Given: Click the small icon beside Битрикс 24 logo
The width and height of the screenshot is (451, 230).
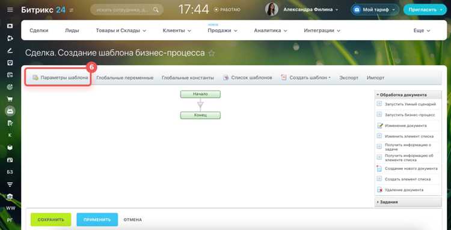Looking at the screenshot, I should tap(72, 10).
